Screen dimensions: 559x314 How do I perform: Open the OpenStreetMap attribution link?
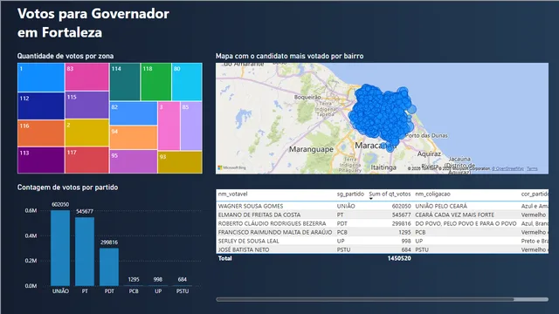pyautogui.click(x=507, y=168)
